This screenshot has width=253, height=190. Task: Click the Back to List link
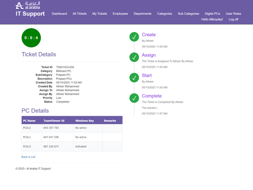click(x=28, y=157)
